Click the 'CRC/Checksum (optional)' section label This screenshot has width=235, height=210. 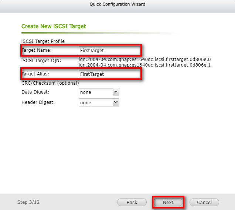(50, 83)
